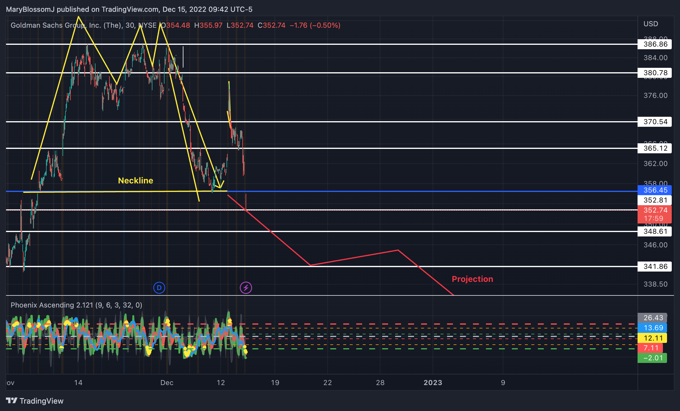Click the '28' date label on time axis
The image size is (680, 411).
pos(380,383)
